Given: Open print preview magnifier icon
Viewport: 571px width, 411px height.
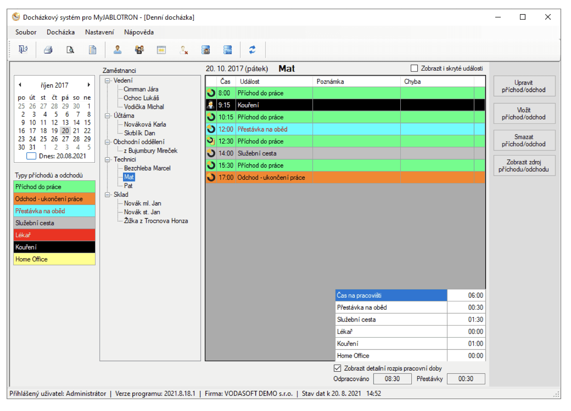Looking at the screenshot, I should click(x=70, y=50).
